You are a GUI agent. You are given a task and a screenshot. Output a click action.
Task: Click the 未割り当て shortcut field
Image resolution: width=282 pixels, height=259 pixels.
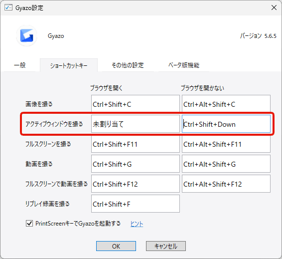click(x=136, y=124)
